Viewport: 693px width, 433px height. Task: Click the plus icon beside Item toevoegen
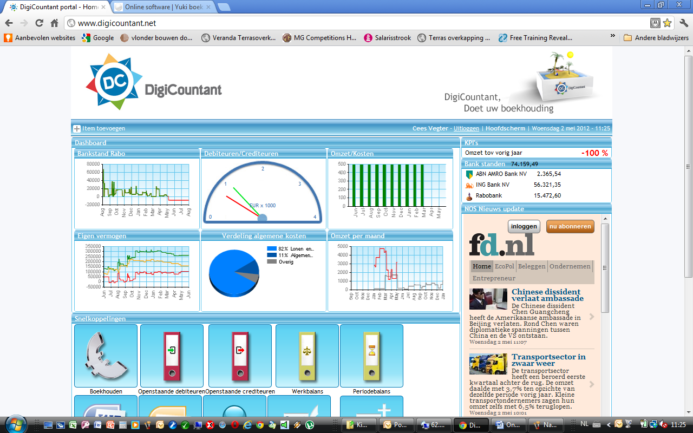click(x=77, y=129)
